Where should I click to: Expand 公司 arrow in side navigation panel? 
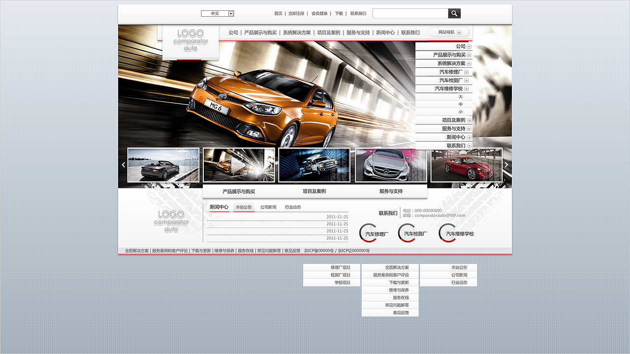(x=469, y=47)
